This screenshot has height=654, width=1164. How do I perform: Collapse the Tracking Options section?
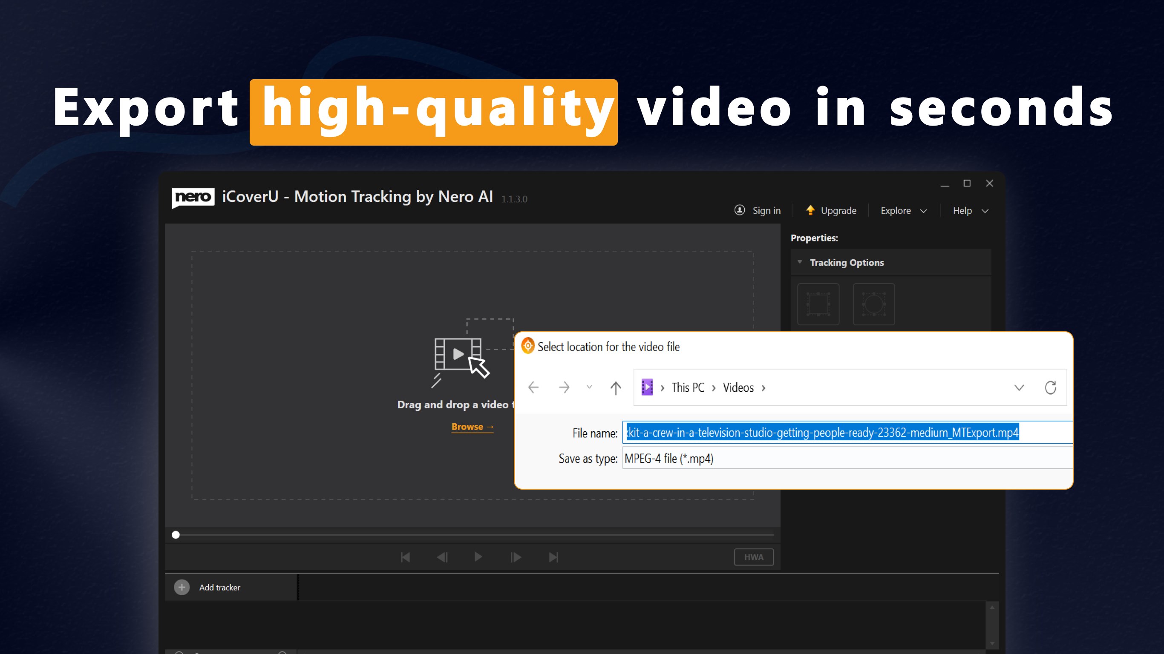coord(800,262)
